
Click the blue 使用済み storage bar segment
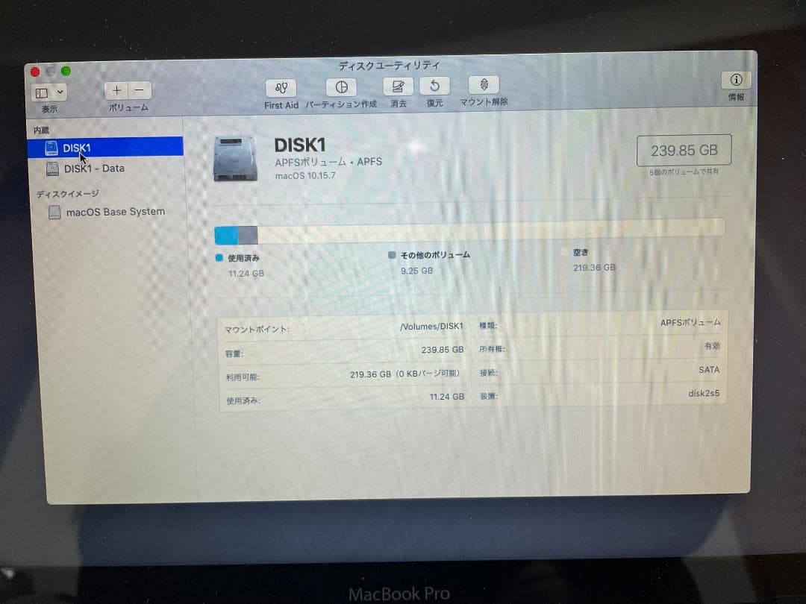click(224, 235)
